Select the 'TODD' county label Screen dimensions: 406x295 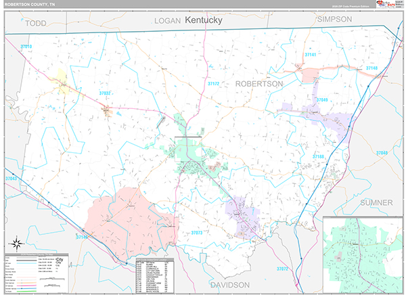(36, 23)
